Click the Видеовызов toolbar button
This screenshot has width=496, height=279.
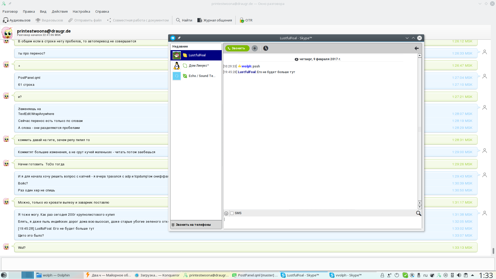tap(49, 20)
